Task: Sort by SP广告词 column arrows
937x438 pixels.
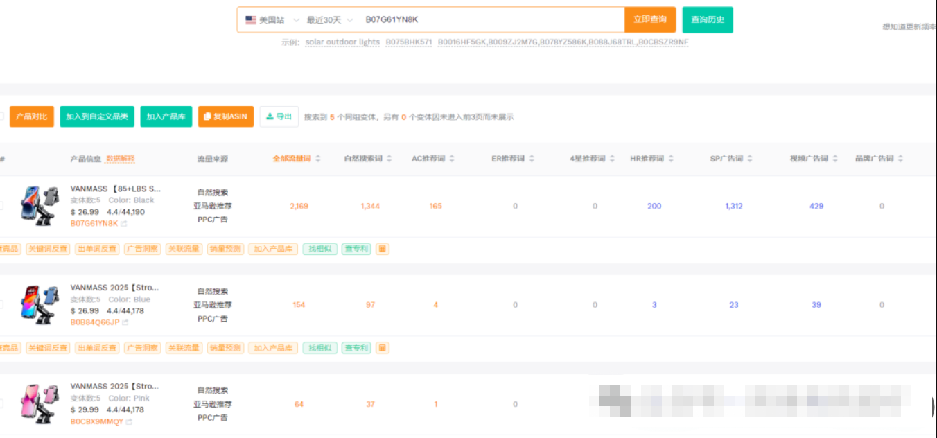Action: tap(751, 159)
